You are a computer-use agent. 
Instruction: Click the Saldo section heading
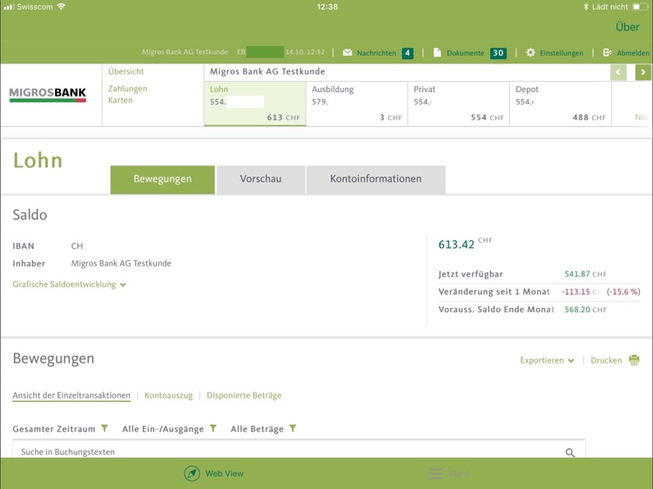(30, 215)
